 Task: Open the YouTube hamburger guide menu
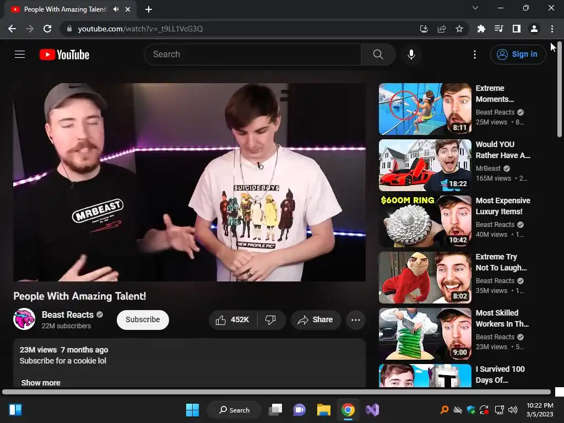(x=20, y=55)
